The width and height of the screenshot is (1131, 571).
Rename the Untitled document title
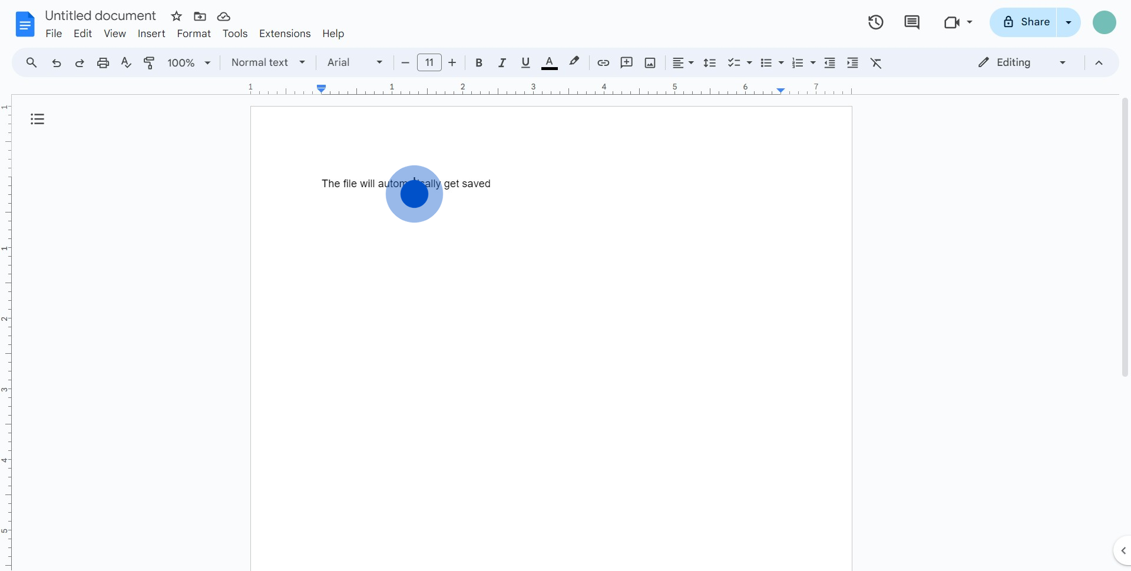pos(100,16)
